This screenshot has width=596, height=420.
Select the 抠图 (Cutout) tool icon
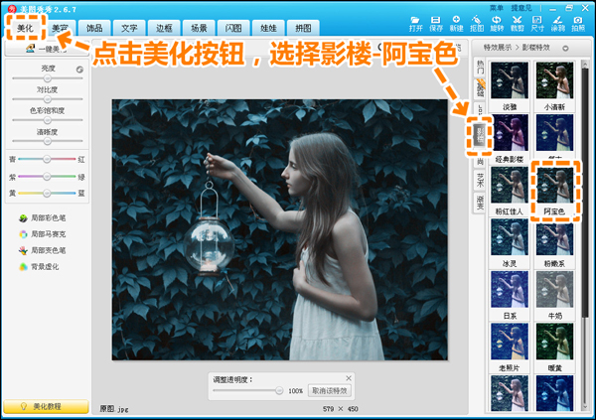pos(477,22)
